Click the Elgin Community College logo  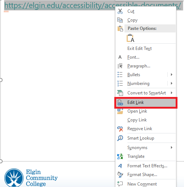coord(31,178)
